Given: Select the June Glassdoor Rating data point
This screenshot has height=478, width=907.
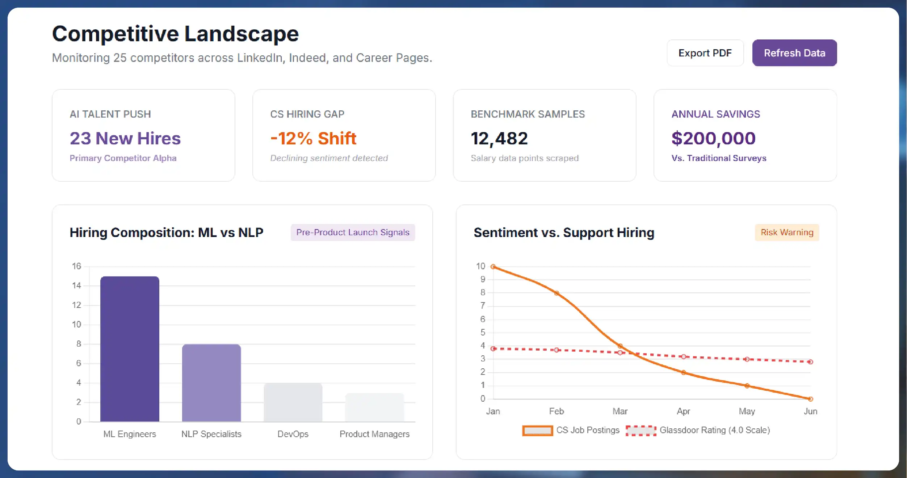Looking at the screenshot, I should 811,361.
